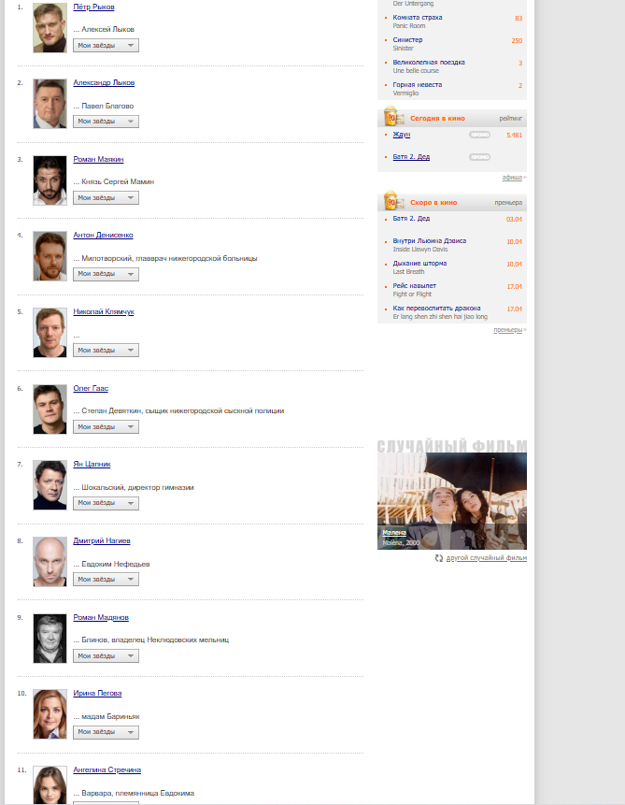
Task: Expand 'Мои звёзды' dropdown for Олег Гаас
Action: [x=106, y=426]
